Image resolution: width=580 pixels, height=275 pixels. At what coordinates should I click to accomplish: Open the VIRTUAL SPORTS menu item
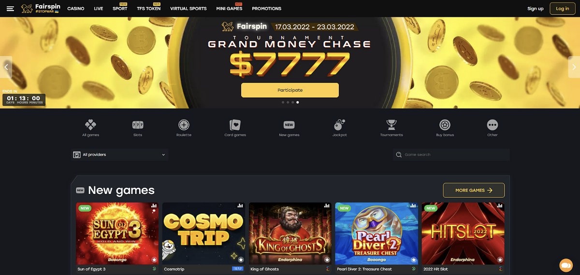pos(188,9)
